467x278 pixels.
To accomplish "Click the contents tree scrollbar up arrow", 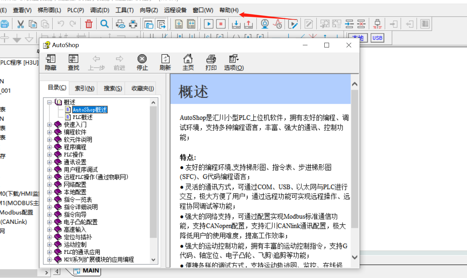I will [x=153, y=102].
